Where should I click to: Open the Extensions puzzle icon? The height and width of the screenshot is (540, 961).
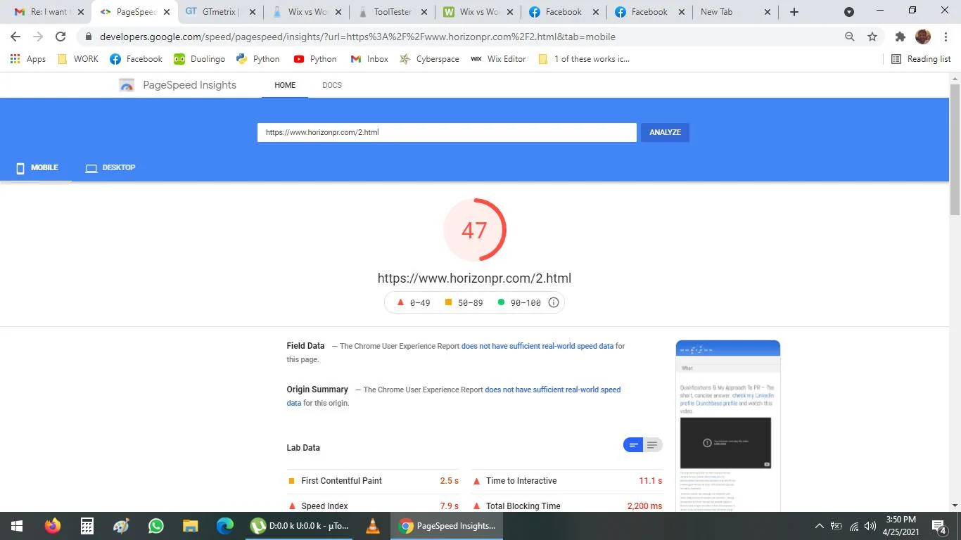point(900,37)
